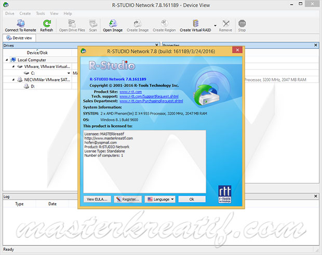Image resolution: width=322 pixels, height=255 pixels.
Task: Collapse the Local Computer tree node
Action: 7,60
